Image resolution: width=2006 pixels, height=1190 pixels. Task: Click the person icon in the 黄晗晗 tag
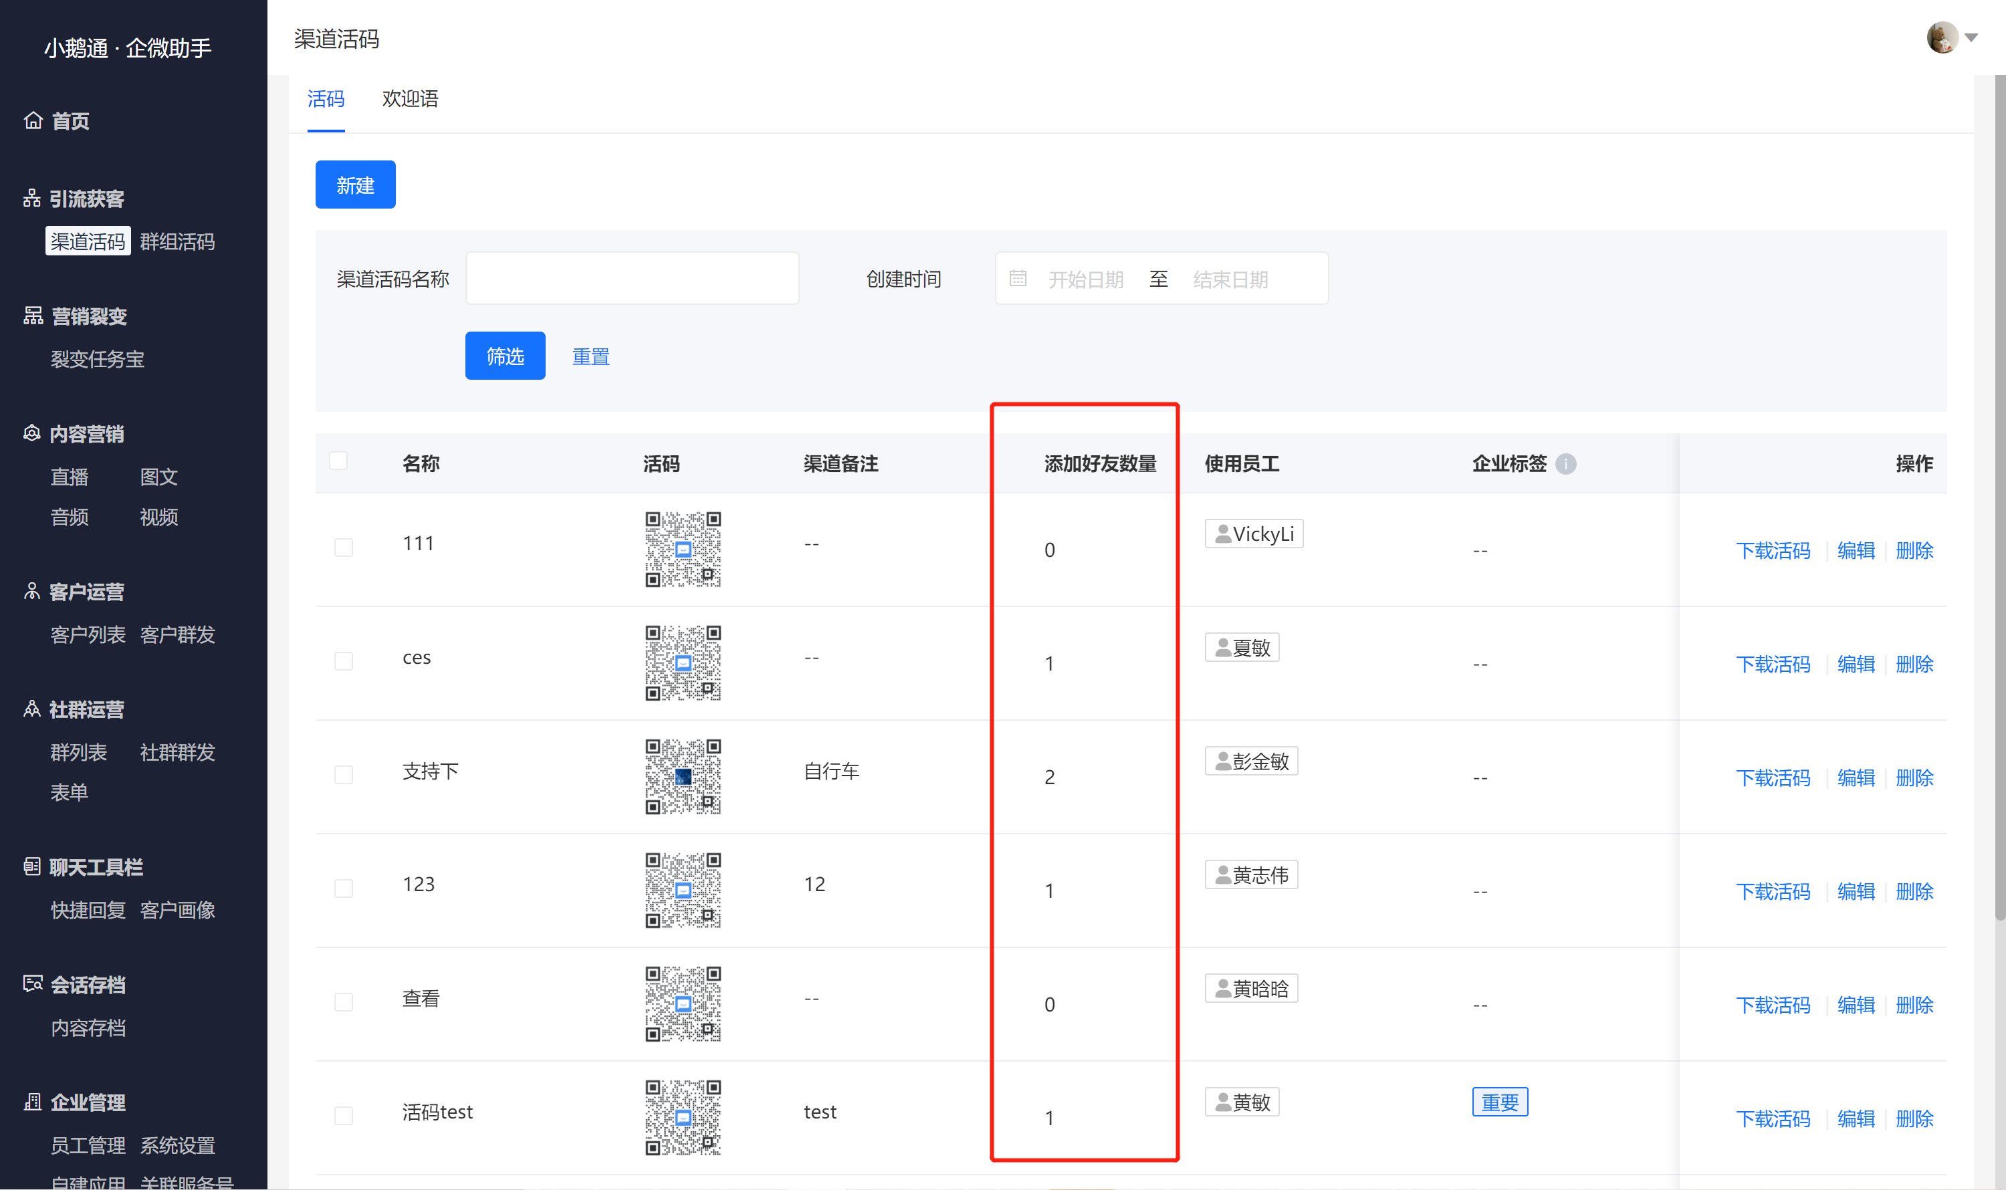1223,989
